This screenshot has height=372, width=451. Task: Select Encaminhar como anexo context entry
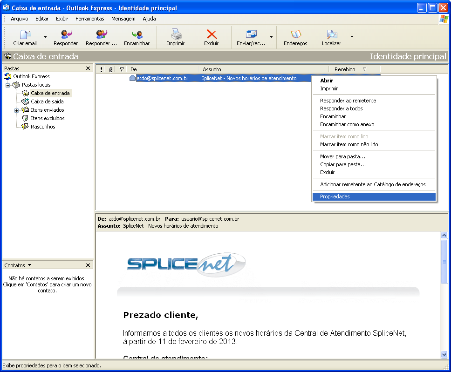374,124
